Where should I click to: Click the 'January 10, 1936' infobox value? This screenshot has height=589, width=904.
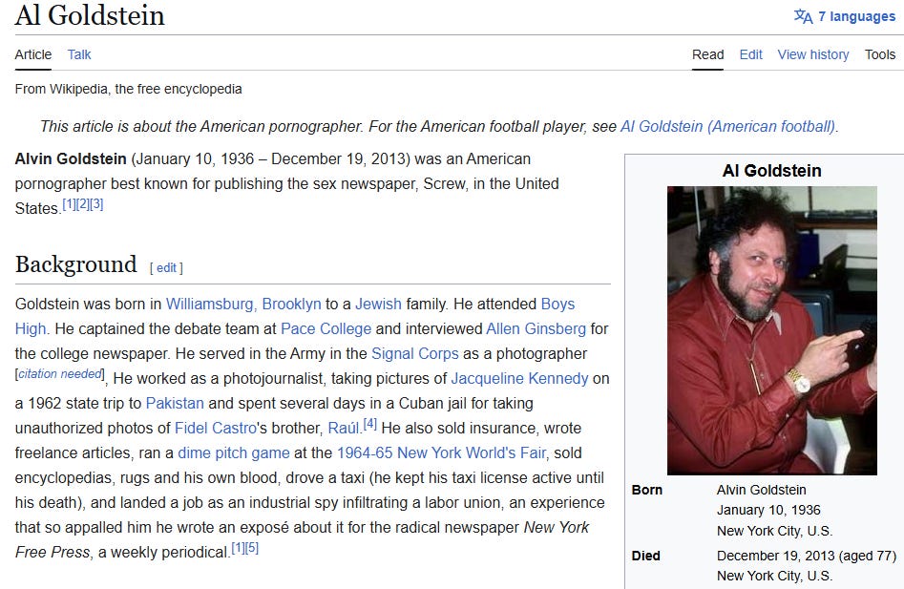click(x=768, y=510)
